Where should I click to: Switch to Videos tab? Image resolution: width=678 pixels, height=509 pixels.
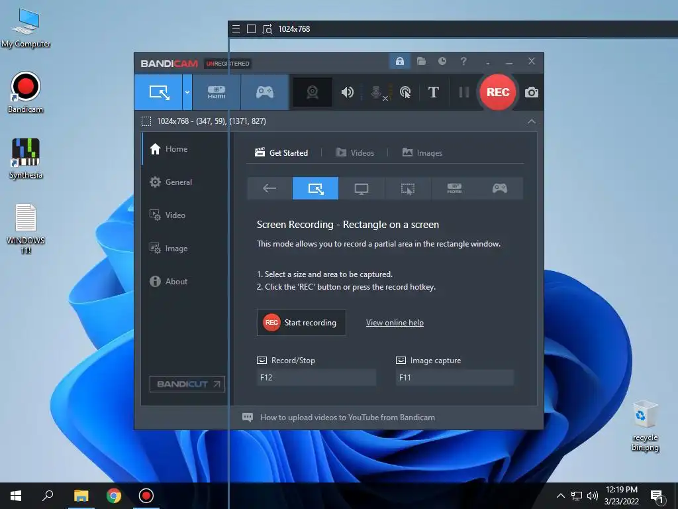tap(355, 153)
